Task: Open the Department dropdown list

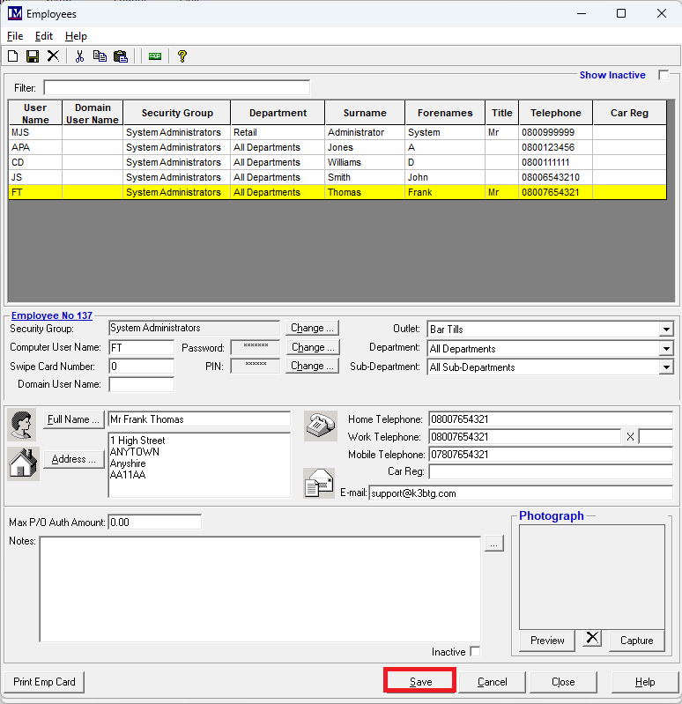Action: coord(665,349)
